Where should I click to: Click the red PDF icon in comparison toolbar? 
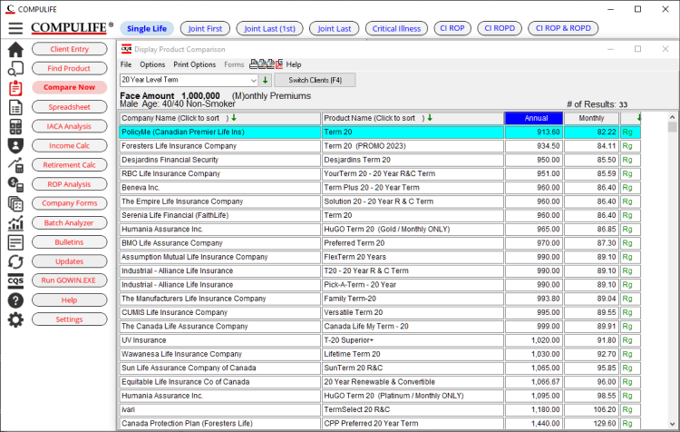coord(279,64)
